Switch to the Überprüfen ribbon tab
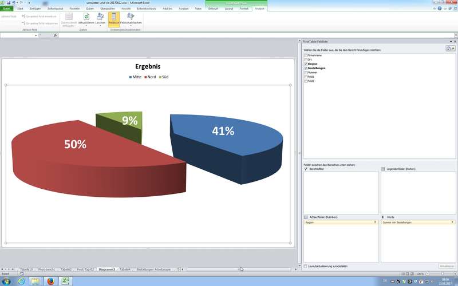Image resolution: width=458 pixels, height=286 pixels. (108, 9)
